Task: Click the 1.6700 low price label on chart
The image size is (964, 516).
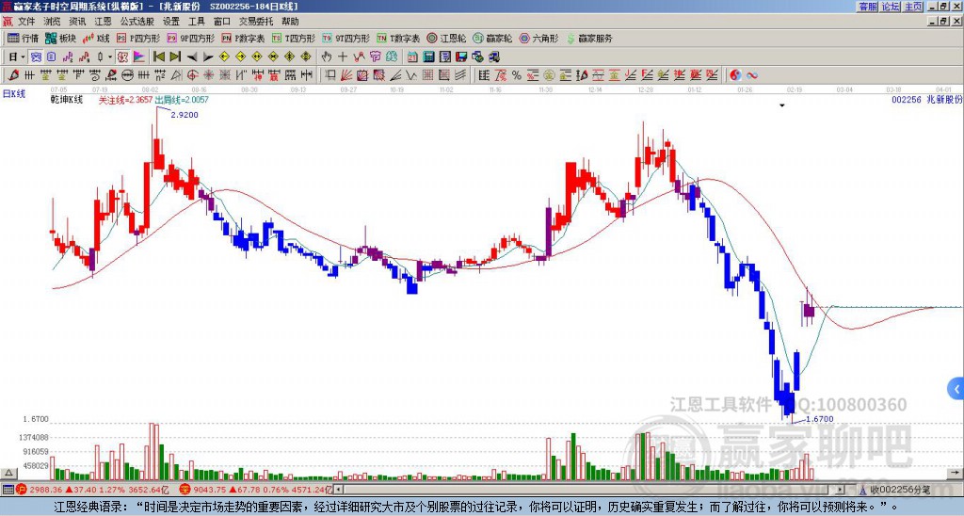Action: click(820, 419)
